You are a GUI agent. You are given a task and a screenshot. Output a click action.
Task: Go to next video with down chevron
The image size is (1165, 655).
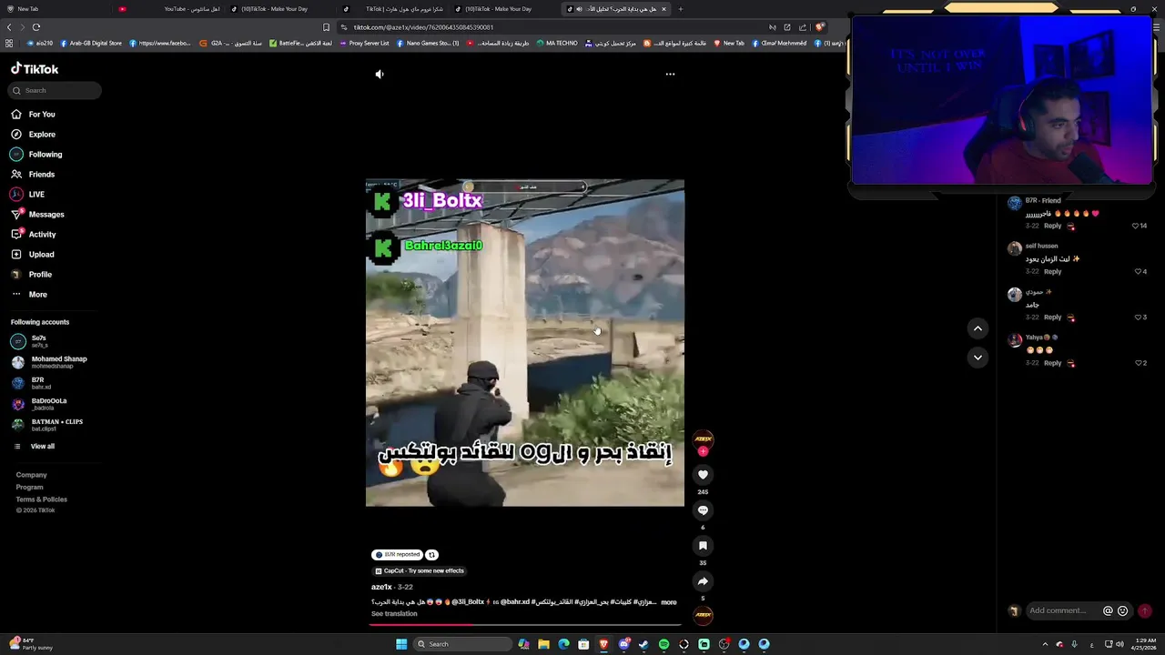(x=978, y=358)
